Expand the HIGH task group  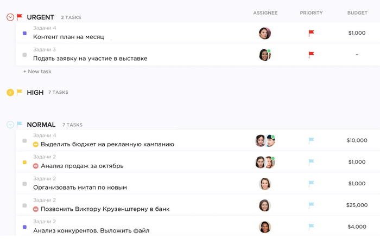coord(10,93)
